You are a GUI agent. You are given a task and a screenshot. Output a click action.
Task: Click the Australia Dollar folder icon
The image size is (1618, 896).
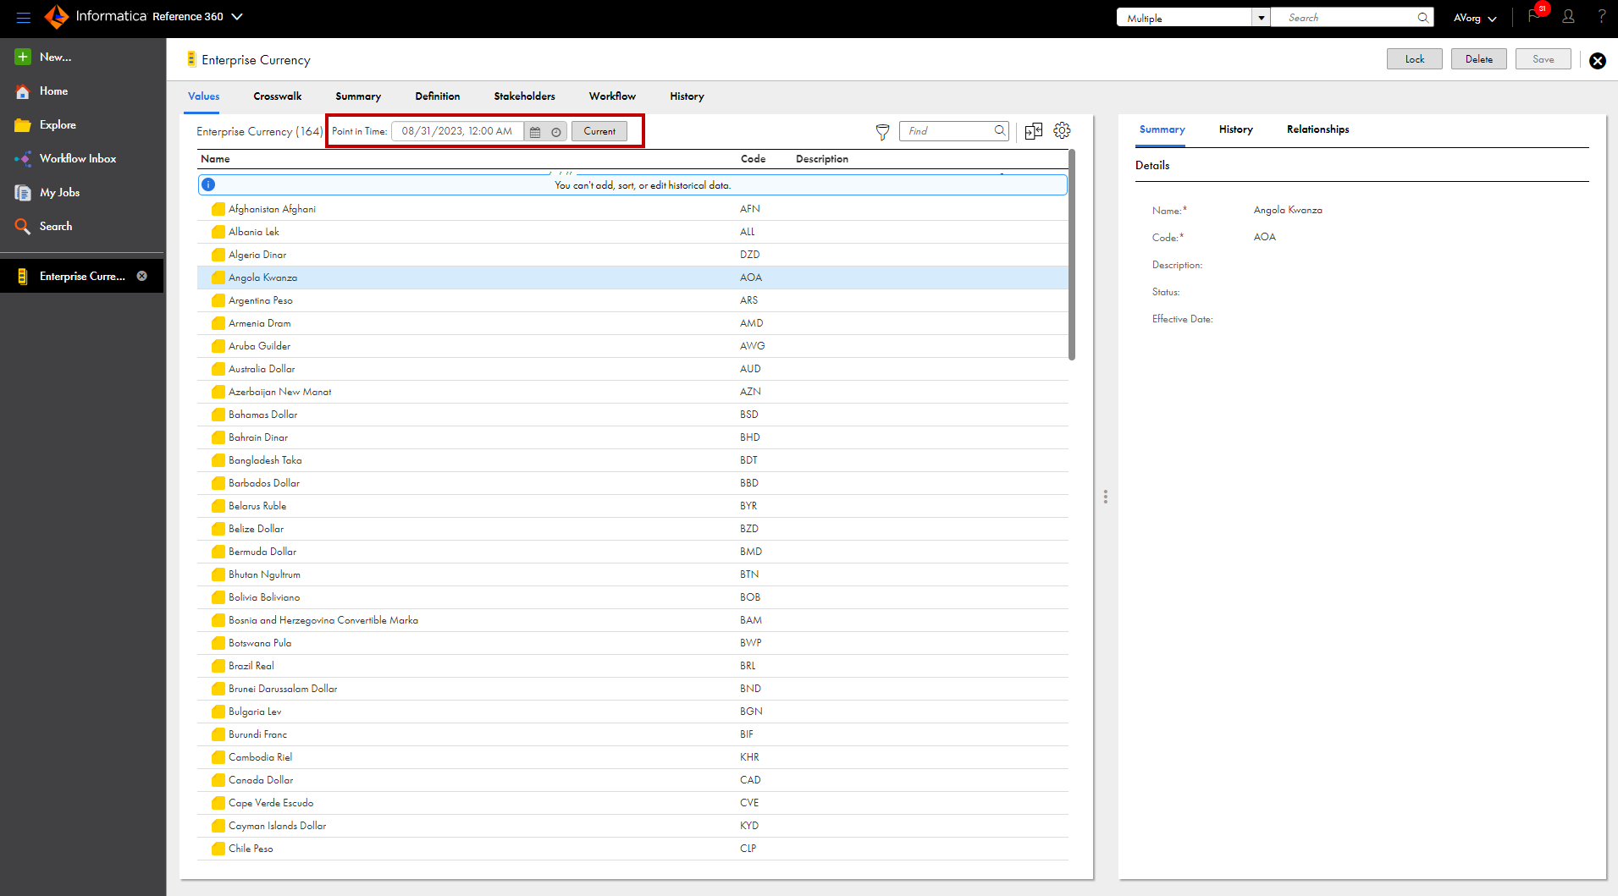pos(218,369)
